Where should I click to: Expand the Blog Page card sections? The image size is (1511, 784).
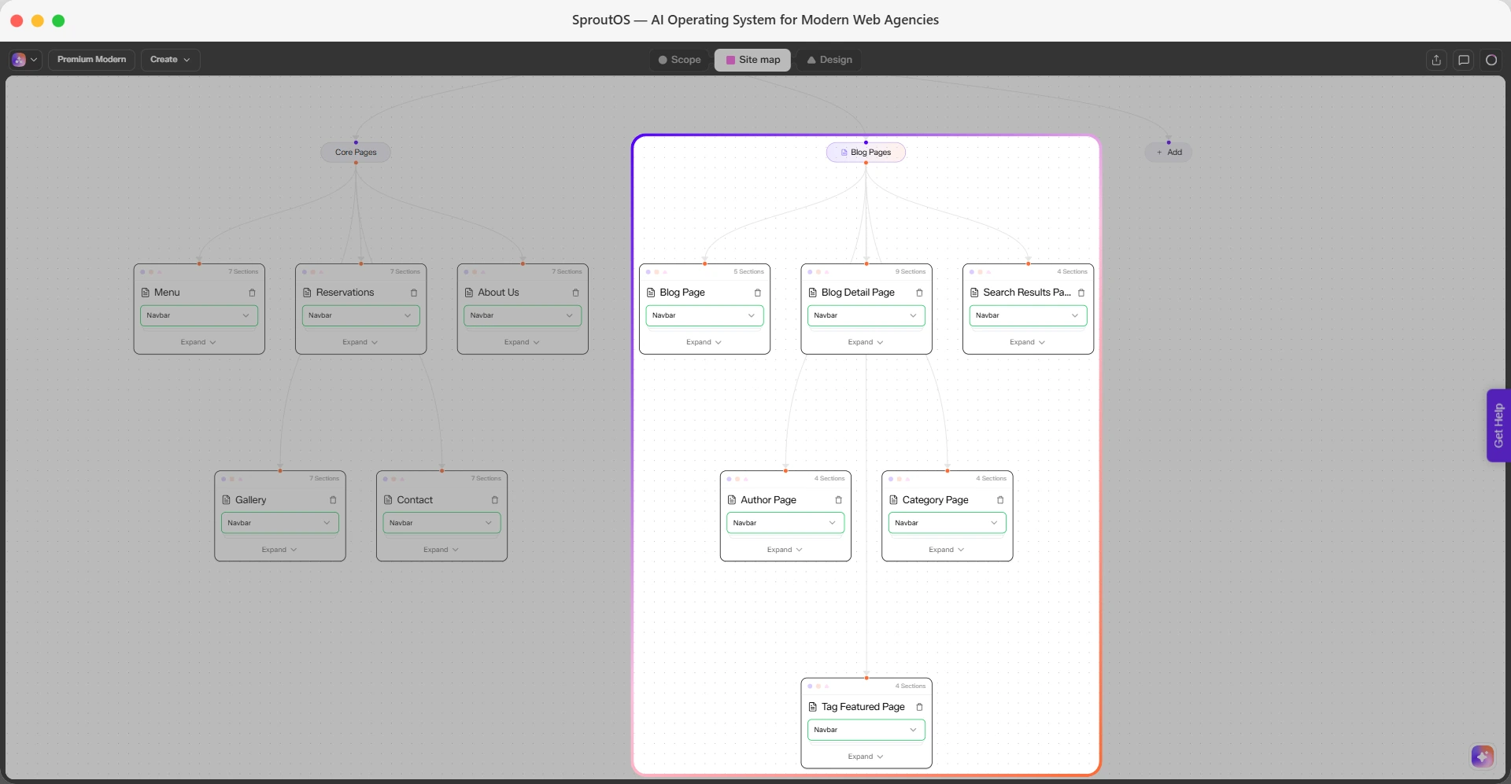(x=704, y=342)
